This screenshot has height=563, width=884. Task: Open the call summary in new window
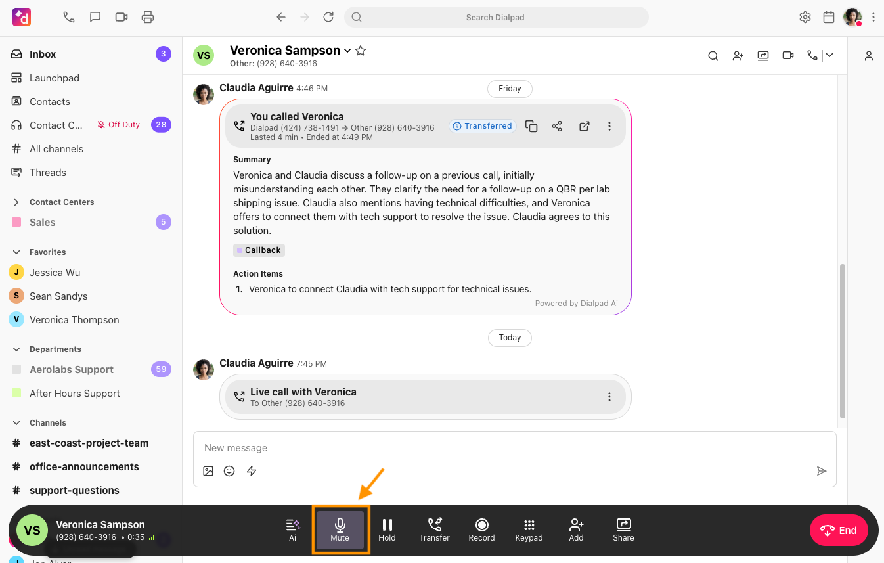click(584, 126)
